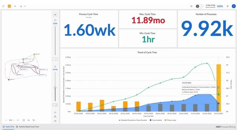Image resolution: width=237 pixels, height=133 pixels.
Task: Click the circle activities icon above 100%
Action: (55, 20)
